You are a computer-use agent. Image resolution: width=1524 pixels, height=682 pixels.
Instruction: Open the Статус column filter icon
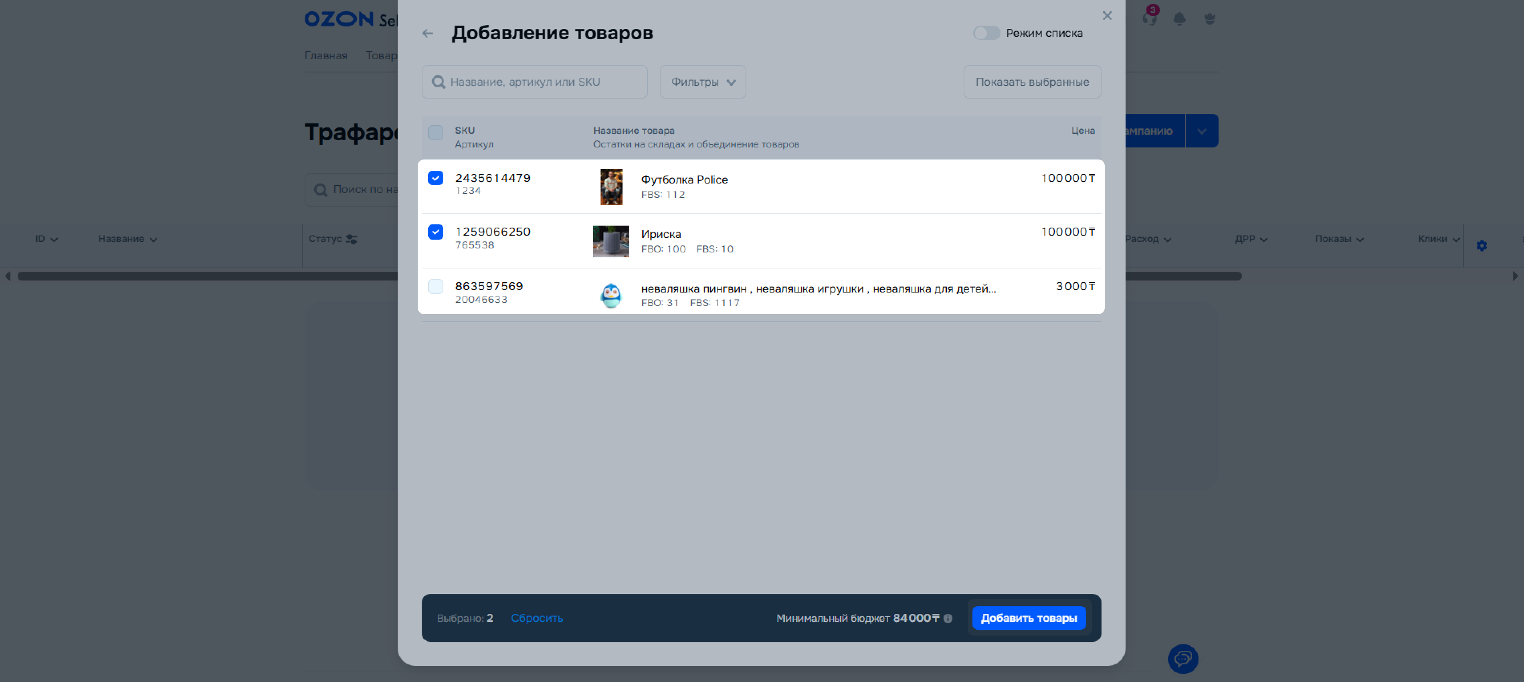click(352, 239)
